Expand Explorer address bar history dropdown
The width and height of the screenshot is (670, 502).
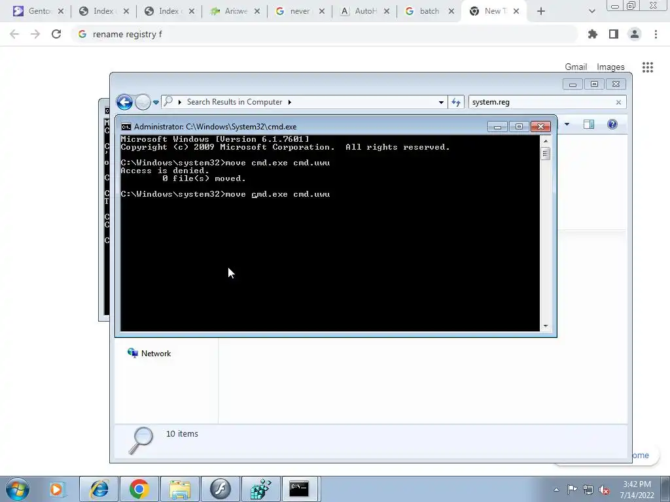[441, 103]
